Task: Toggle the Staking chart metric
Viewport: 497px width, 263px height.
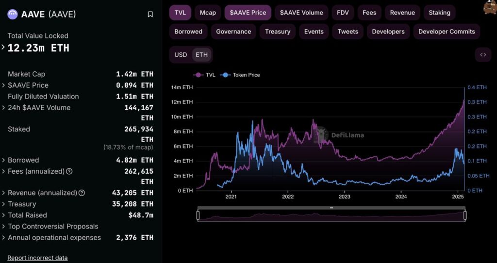Action: coord(439,13)
